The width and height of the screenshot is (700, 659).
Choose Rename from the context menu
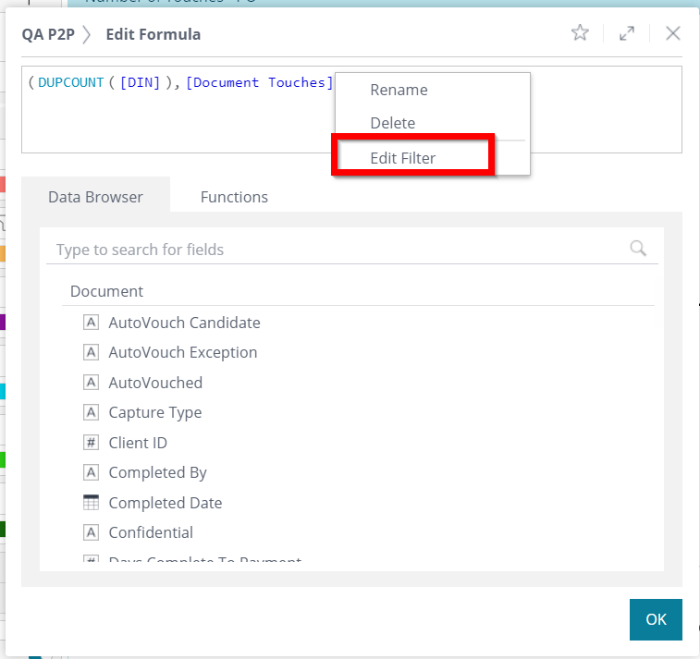pyautogui.click(x=399, y=90)
